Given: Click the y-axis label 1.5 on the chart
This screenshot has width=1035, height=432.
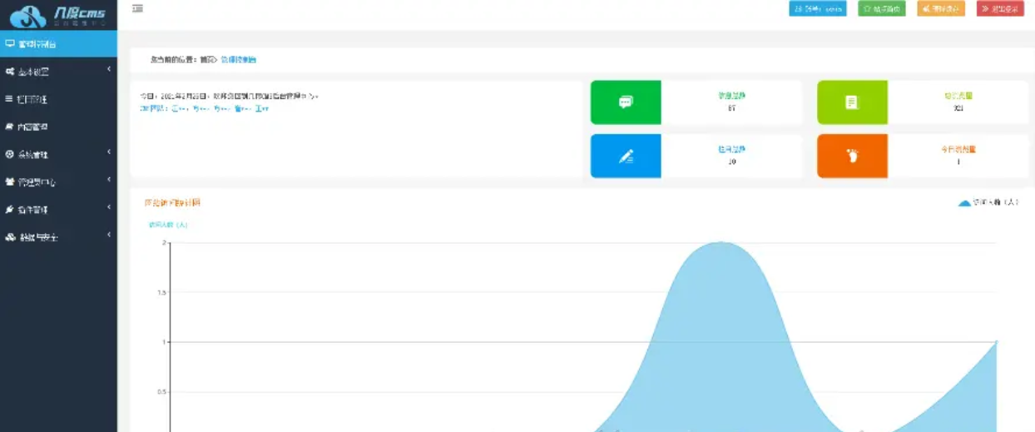Looking at the screenshot, I should point(163,292).
